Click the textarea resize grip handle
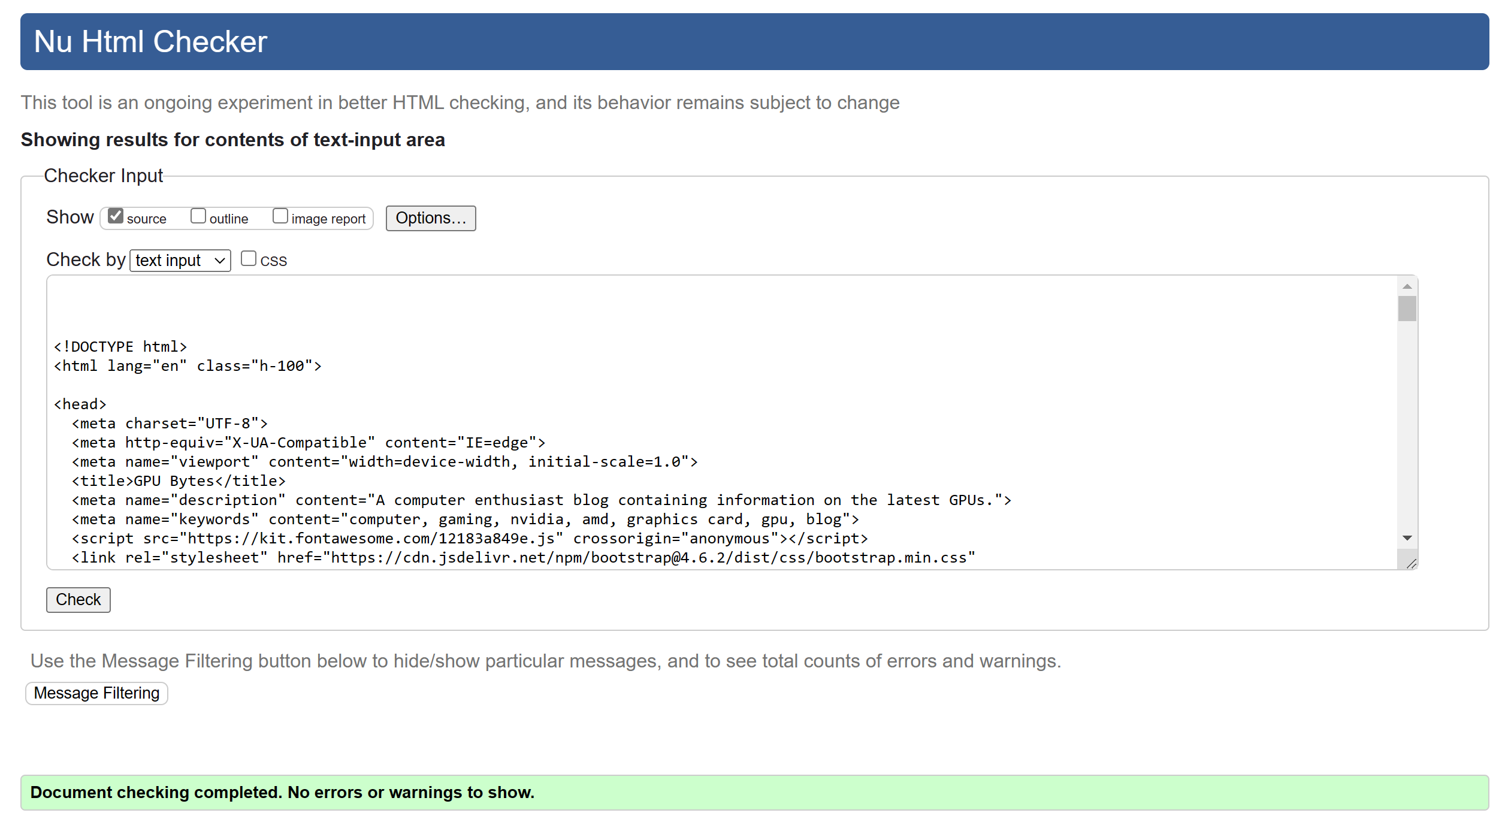The image size is (1508, 825). pos(1411,564)
